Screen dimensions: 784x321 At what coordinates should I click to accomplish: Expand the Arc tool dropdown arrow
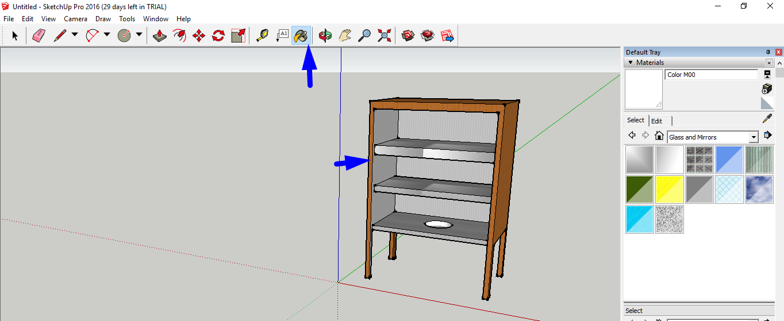tap(107, 35)
